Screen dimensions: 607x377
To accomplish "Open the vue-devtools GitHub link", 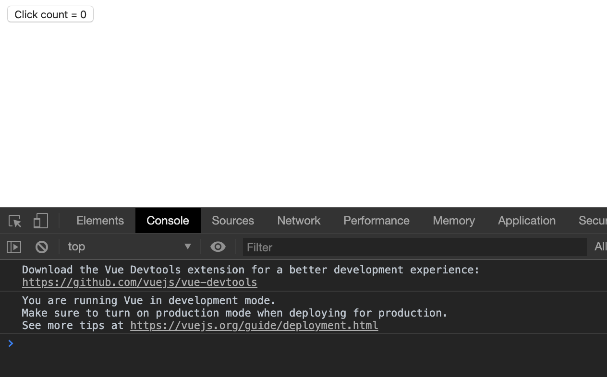I will [140, 283].
